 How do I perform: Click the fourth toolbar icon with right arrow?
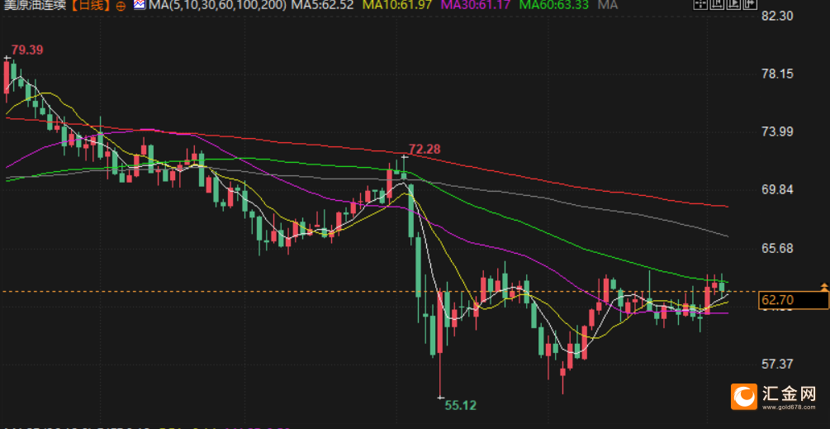click(x=750, y=5)
